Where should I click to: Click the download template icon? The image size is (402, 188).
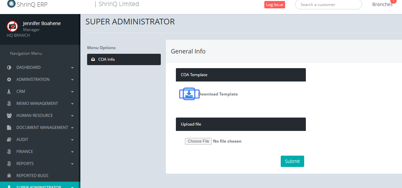[x=189, y=94]
